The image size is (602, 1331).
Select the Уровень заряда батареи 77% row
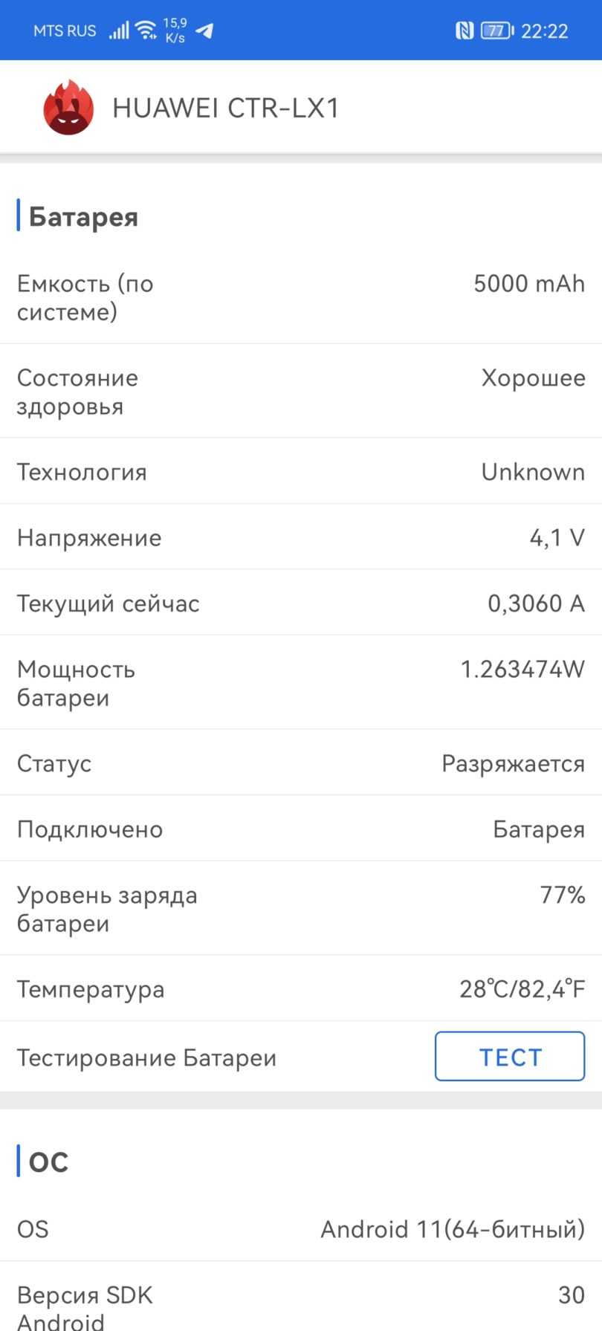301,909
